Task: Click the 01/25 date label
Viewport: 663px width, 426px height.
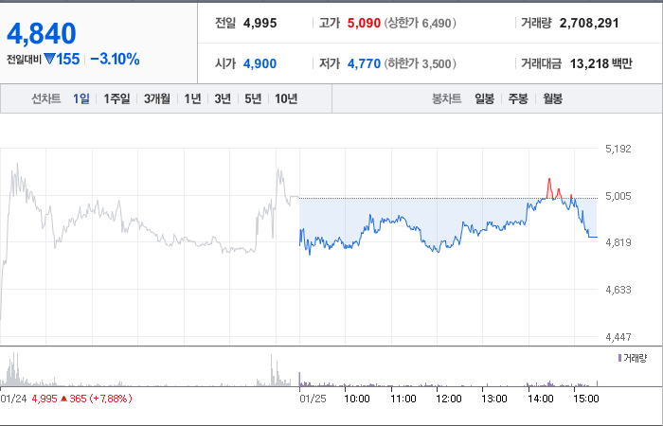Action: pos(313,399)
